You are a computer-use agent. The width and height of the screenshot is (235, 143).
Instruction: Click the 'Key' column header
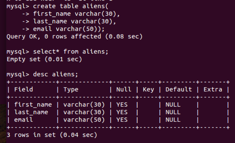(x=148, y=90)
